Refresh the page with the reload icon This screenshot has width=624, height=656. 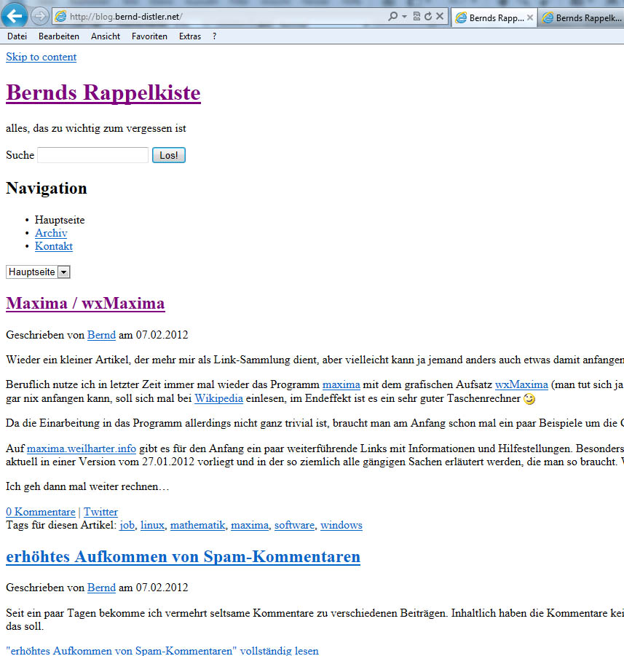[428, 16]
